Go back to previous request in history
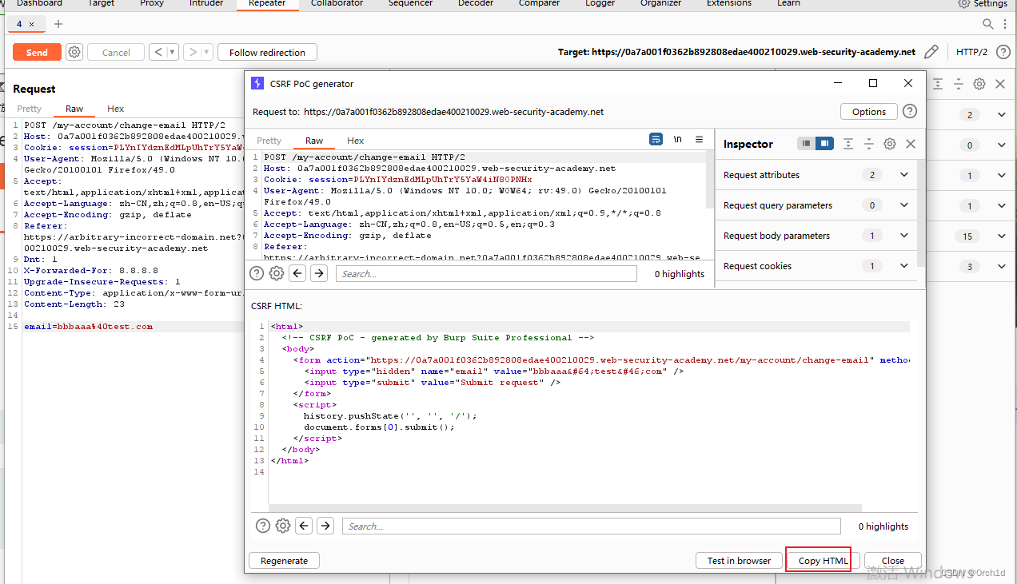 pos(159,52)
